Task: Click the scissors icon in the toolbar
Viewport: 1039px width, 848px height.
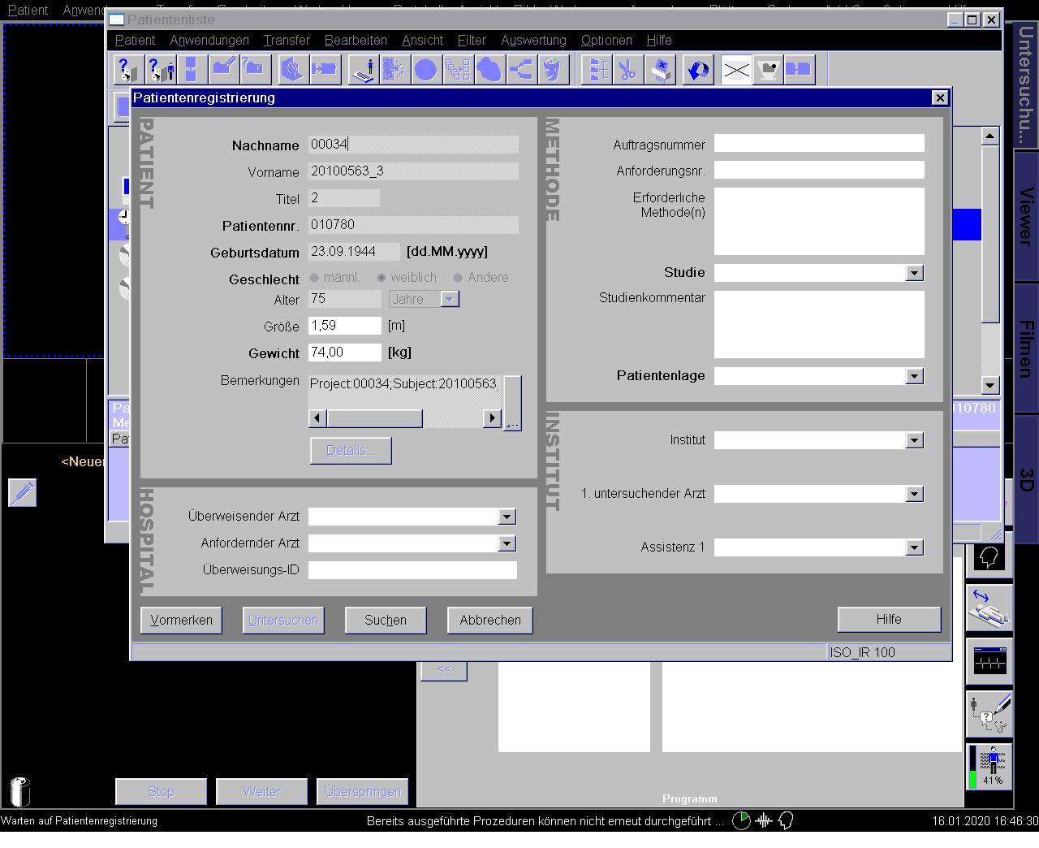Action: pyautogui.click(x=627, y=70)
